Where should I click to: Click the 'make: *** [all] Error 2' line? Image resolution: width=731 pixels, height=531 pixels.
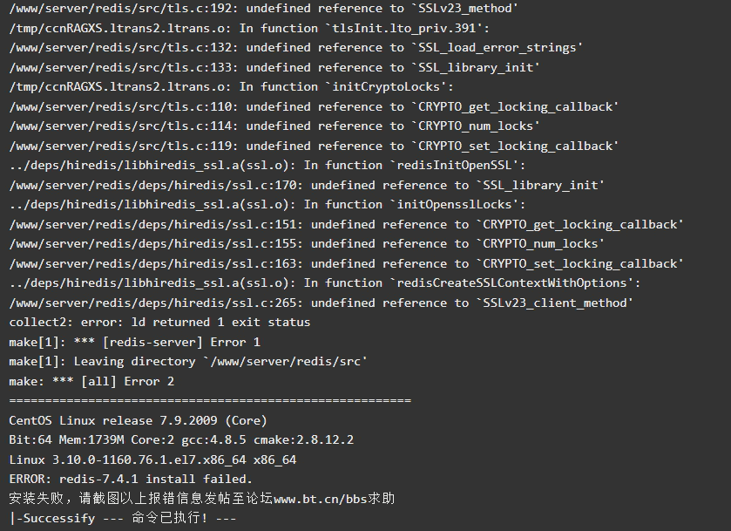(x=91, y=381)
